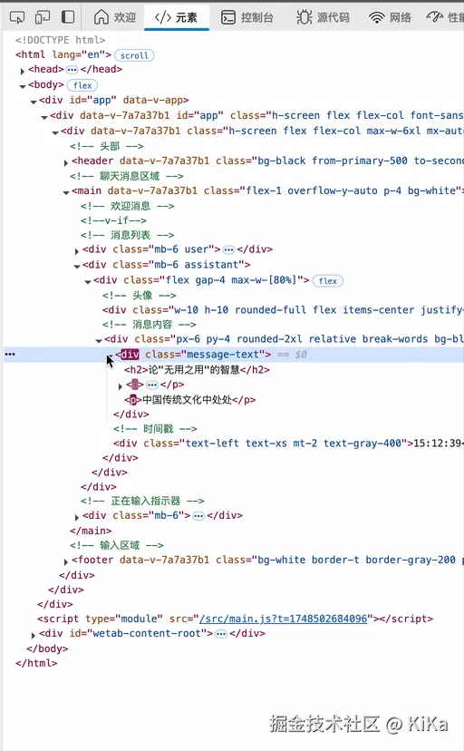Click the scroll badge on html
The height and width of the screenshot is (751, 464).
(x=134, y=55)
